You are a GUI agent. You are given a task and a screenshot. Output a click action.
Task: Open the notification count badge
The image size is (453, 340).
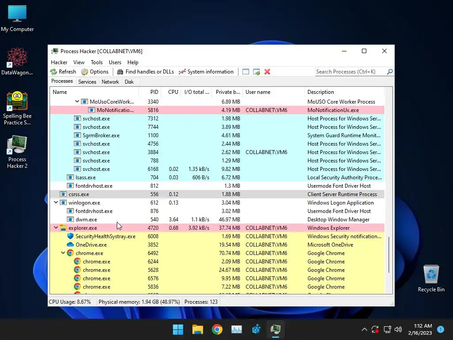pyautogui.click(x=441, y=329)
